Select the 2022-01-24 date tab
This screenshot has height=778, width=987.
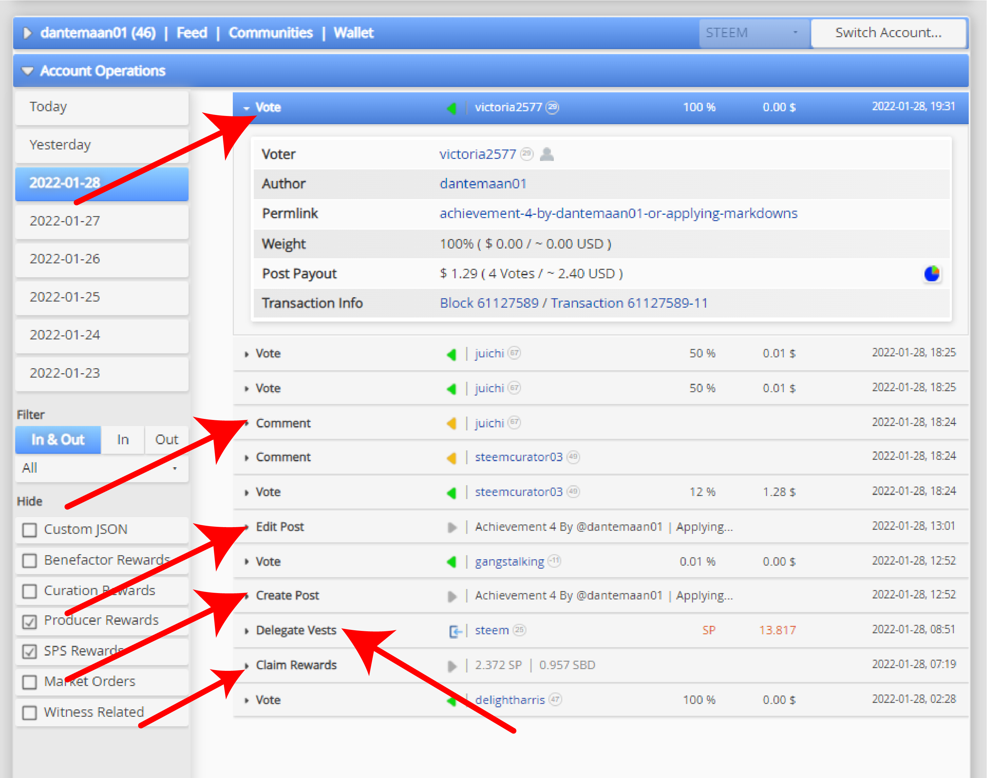102,336
